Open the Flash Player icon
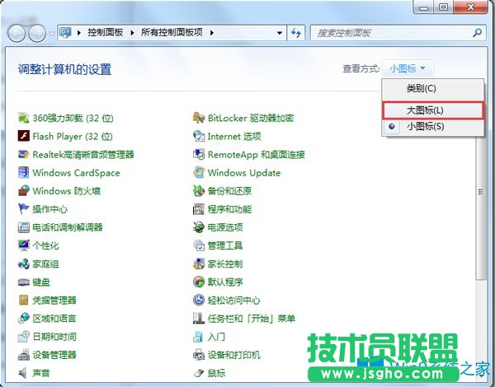The height and width of the screenshot is (387, 495). pyautogui.click(x=24, y=136)
